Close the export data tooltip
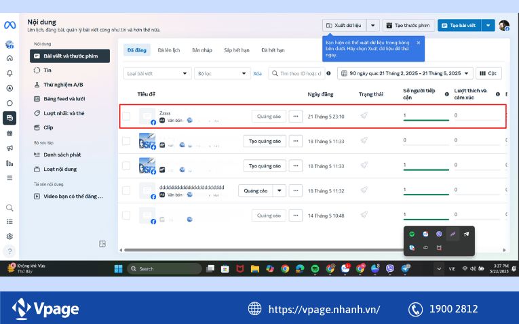This screenshot has width=519, height=324. tap(418, 43)
